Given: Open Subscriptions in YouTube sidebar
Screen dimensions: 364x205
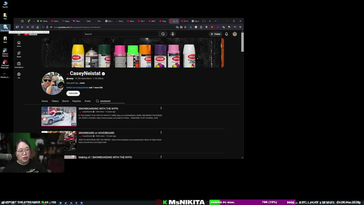Looking at the screenshot, I should 19,65.
